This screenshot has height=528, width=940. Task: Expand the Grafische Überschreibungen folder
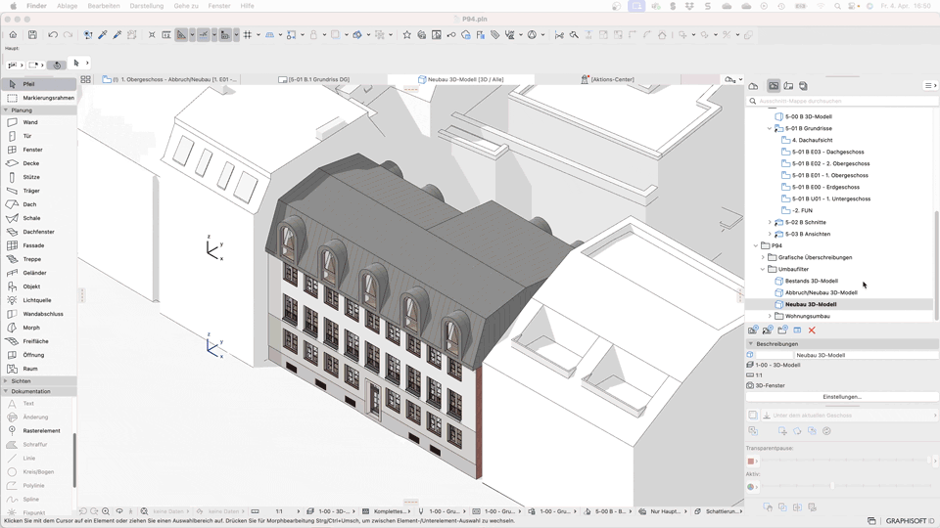(x=763, y=257)
